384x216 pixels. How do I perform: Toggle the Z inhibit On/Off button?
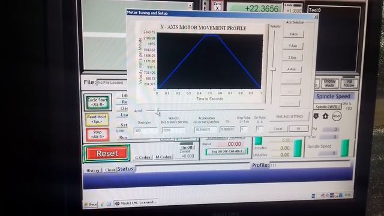(x=187, y=148)
